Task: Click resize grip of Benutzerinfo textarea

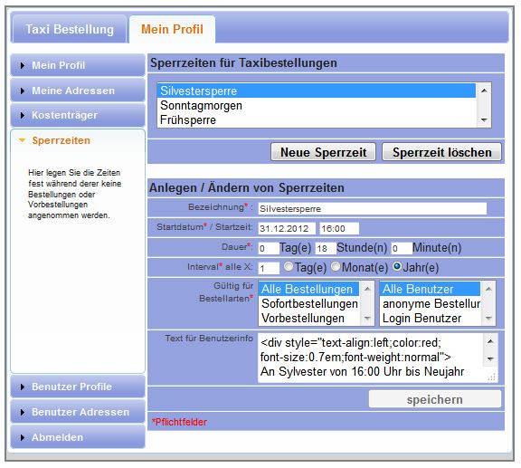Action: point(492,377)
